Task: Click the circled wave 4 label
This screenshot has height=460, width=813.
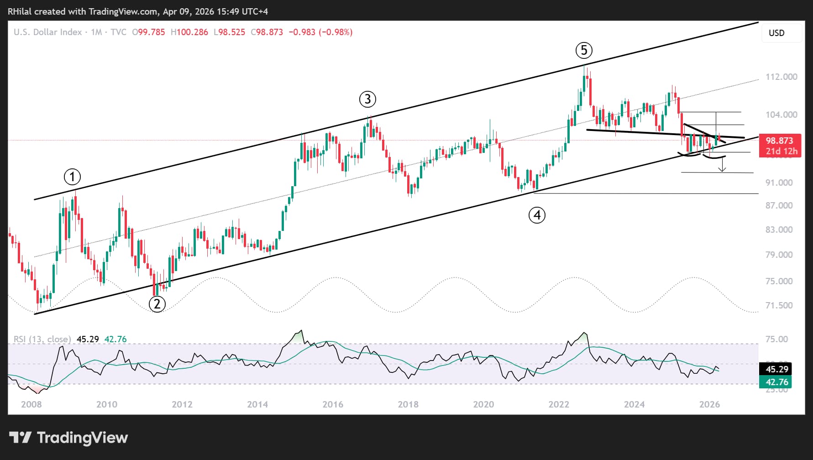Action: (537, 215)
